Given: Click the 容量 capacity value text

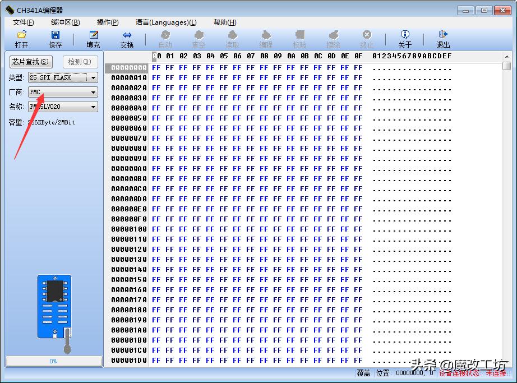Looking at the screenshot, I should (x=51, y=122).
